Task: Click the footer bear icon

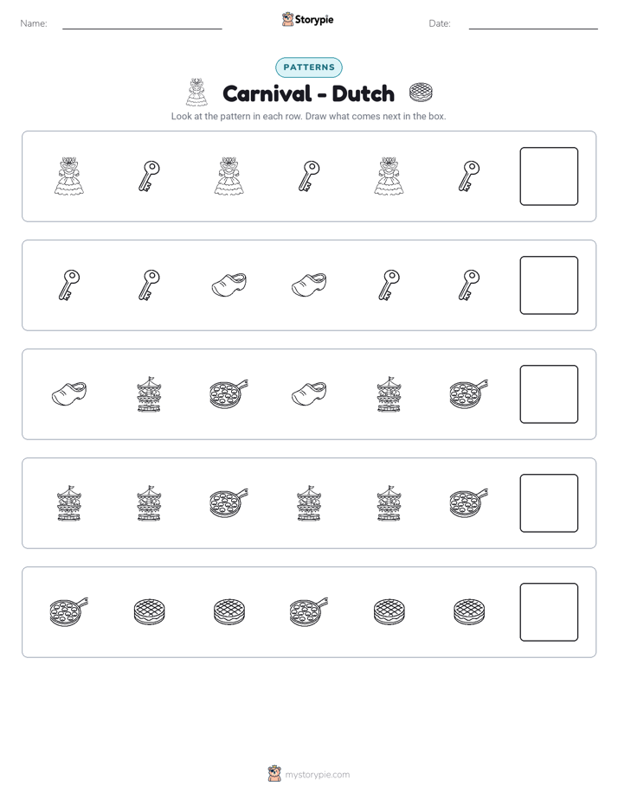Action: point(274,774)
